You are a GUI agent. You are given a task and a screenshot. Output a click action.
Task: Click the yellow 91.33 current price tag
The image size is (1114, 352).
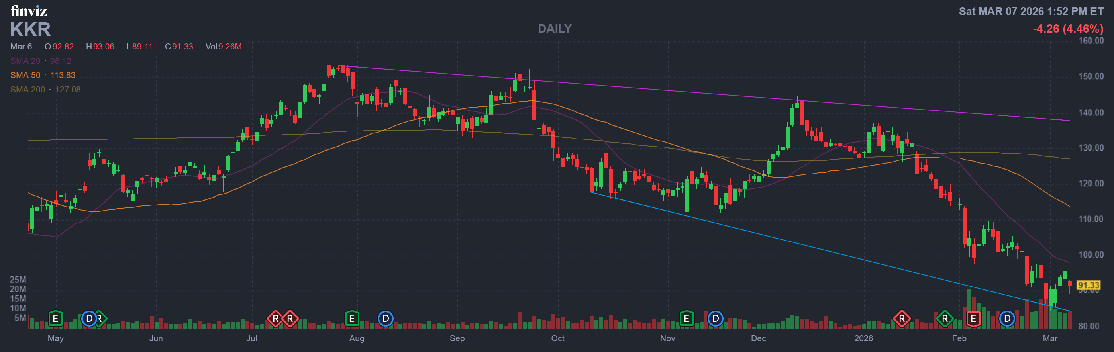coord(1088,285)
